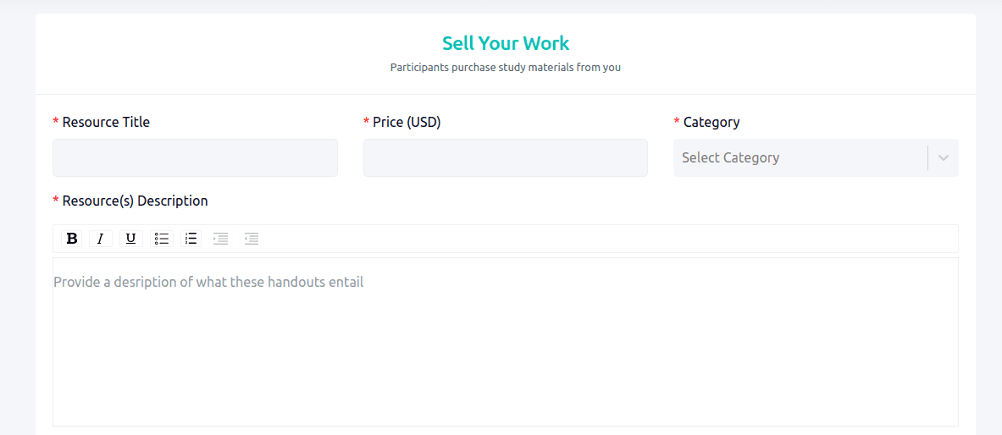The image size is (1002, 435).
Task: Click the 'Select Category' placeholder text
Action: pos(730,157)
